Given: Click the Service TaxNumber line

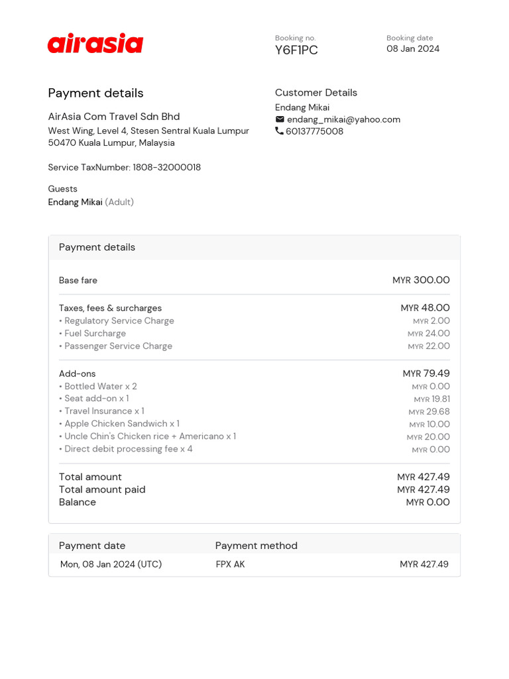Looking at the screenshot, I should (124, 168).
